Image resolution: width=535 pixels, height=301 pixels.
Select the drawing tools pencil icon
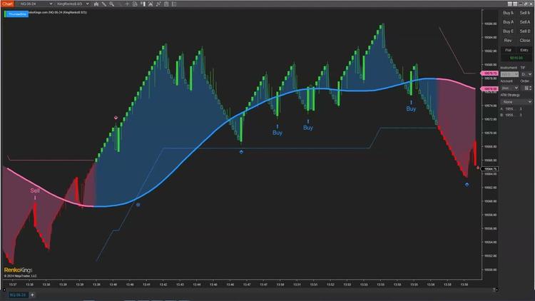(x=103, y=4)
